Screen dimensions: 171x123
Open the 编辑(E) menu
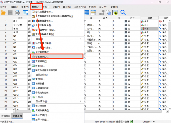click(x=14, y=7)
